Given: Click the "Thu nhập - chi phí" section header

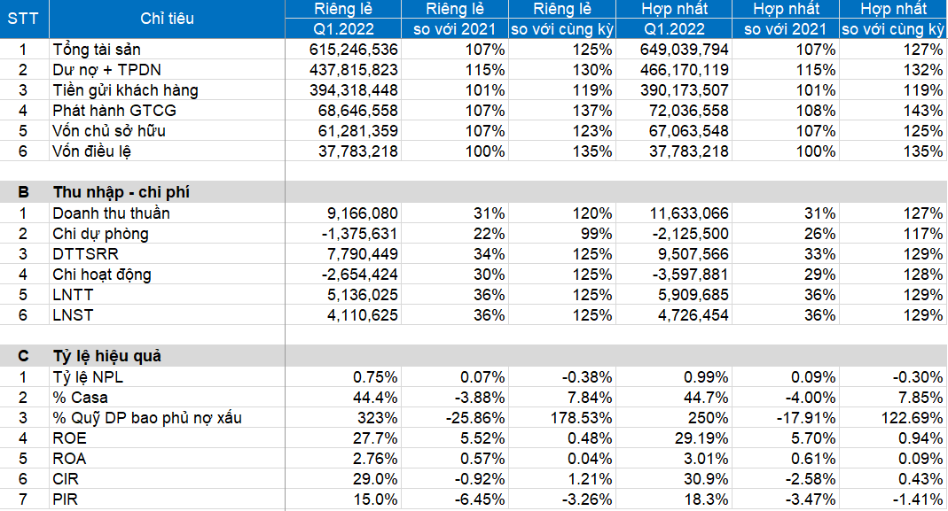Looking at the screenshot, I should [121, 192].
